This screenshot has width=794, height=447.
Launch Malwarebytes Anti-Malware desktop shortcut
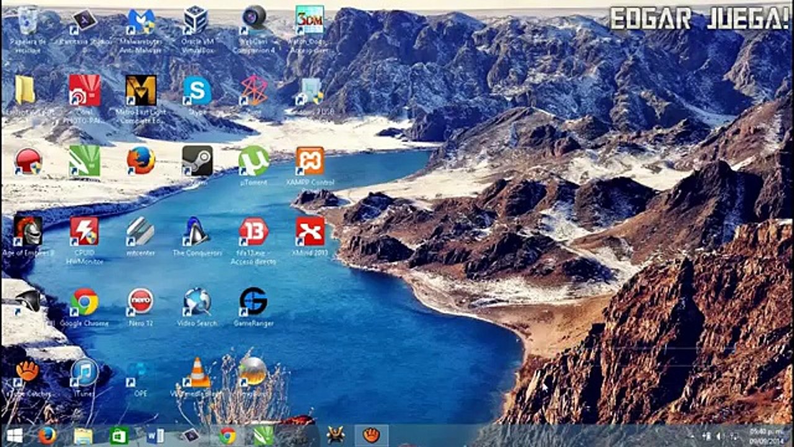tap(141, 20)
